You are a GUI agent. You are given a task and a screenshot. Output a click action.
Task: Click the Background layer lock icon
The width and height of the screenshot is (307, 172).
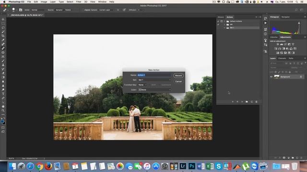pos(301,77)
